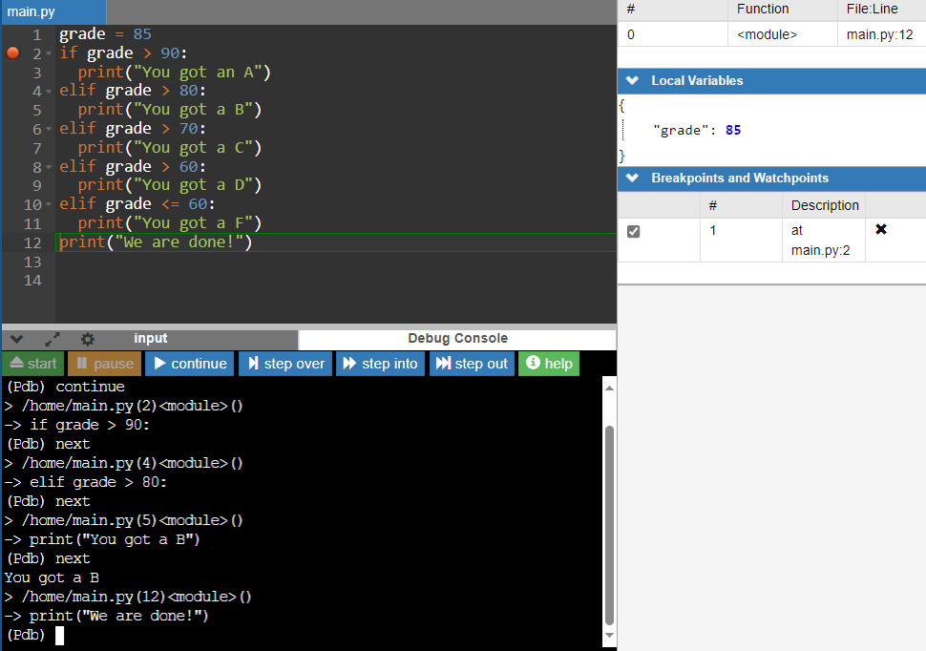
Task: Collapse the Breakpoints and Watchpoints section
Action: (632, 178)
